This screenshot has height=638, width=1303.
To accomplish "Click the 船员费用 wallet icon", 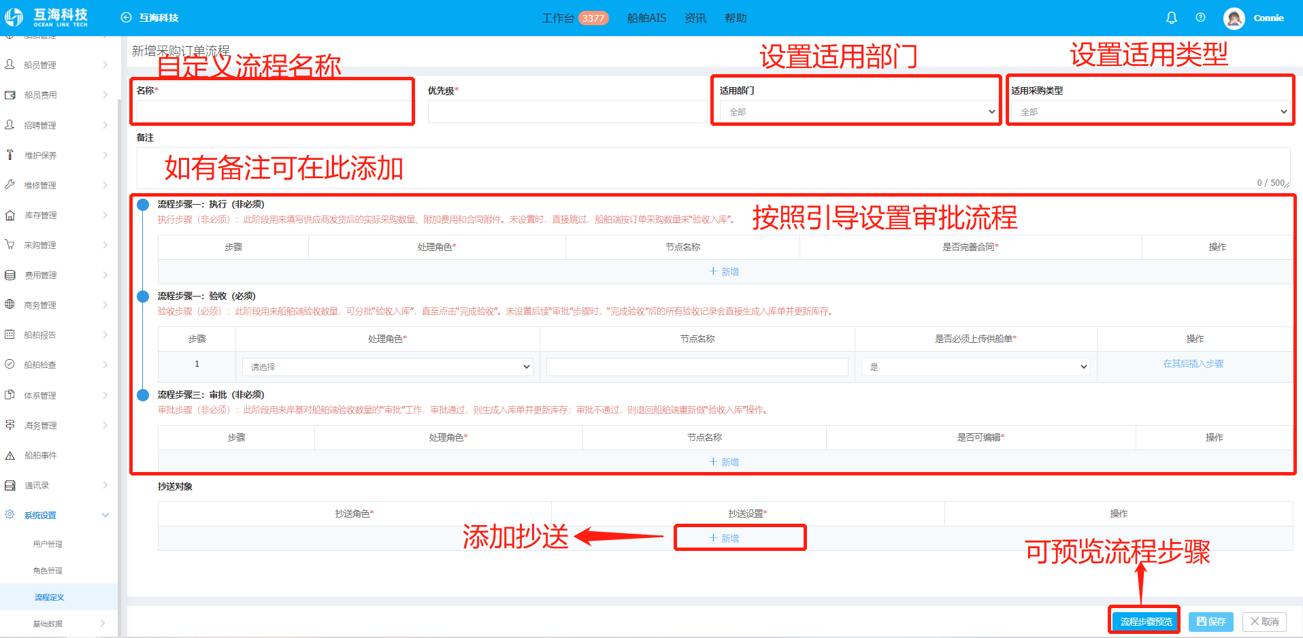I will pos(10,95).
